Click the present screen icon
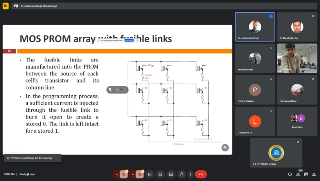This screenshot has height=181, width=320. [x=171, y=174]
